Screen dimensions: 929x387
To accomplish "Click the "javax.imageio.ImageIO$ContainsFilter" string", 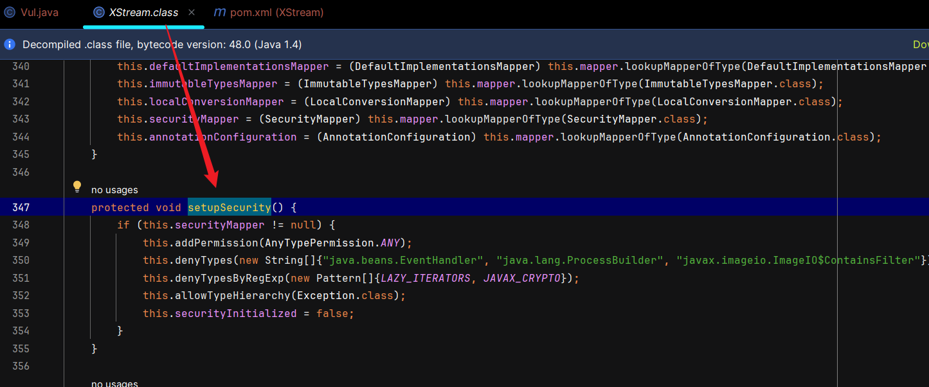I will coord(798,260).
